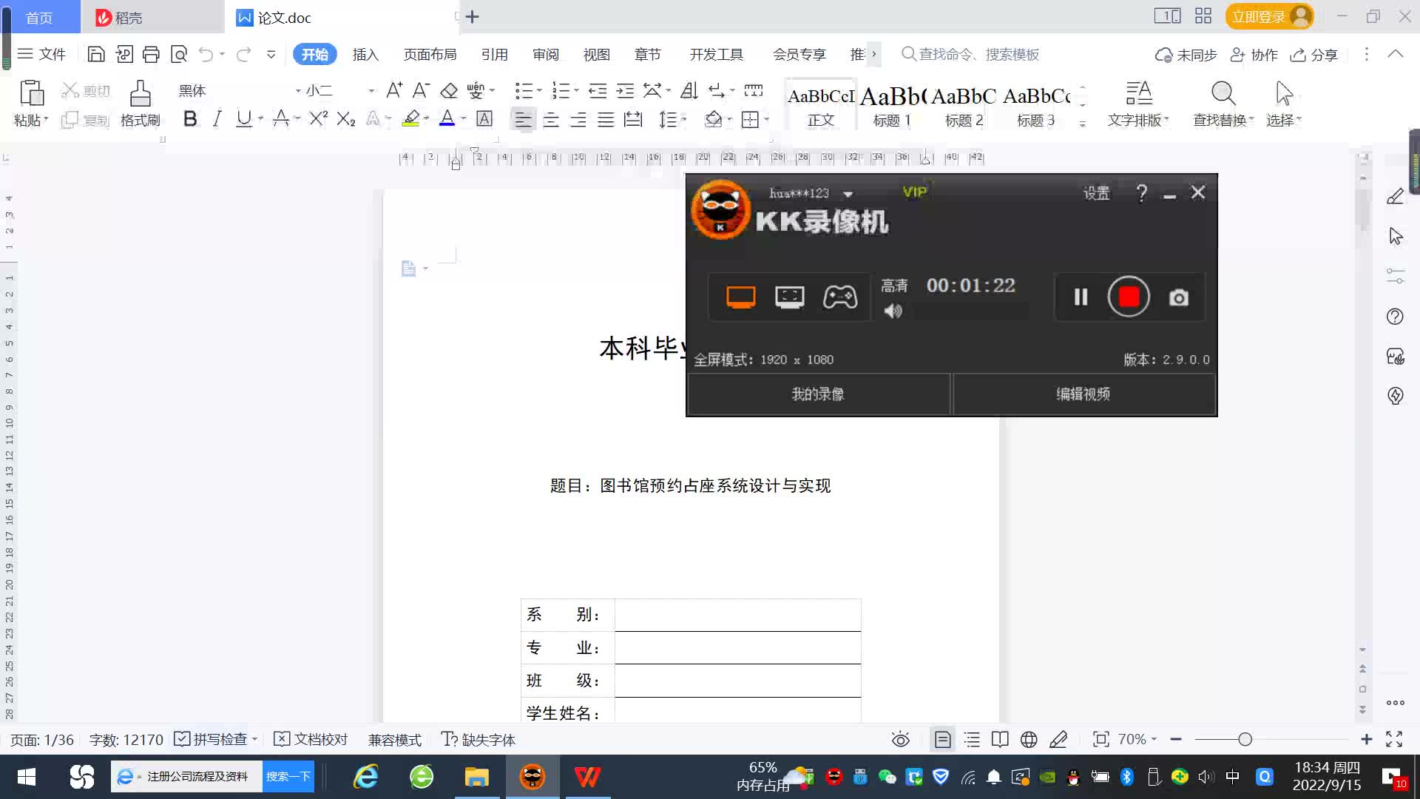This screenshot has height=799, width=1420.
Task: Click the center align paragraph icon
Action: click(x=550, y=119)
